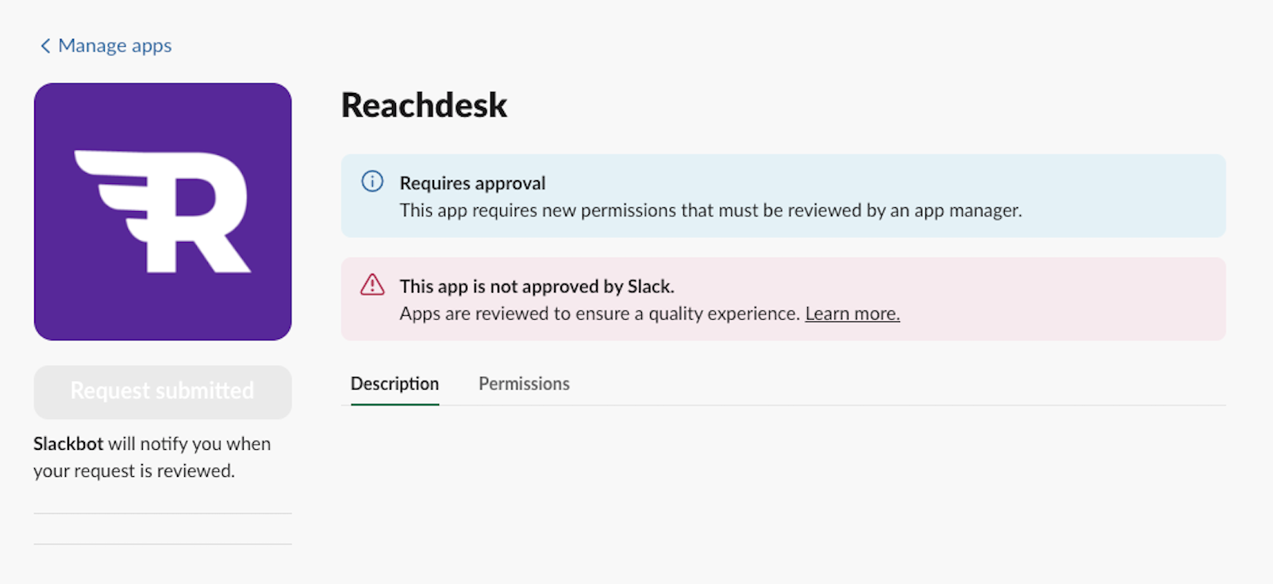Image resolution: width=1273 pixels, height=584 pixels.
Task: Click the Slackbot notification text
Action: tap(152, 457)
